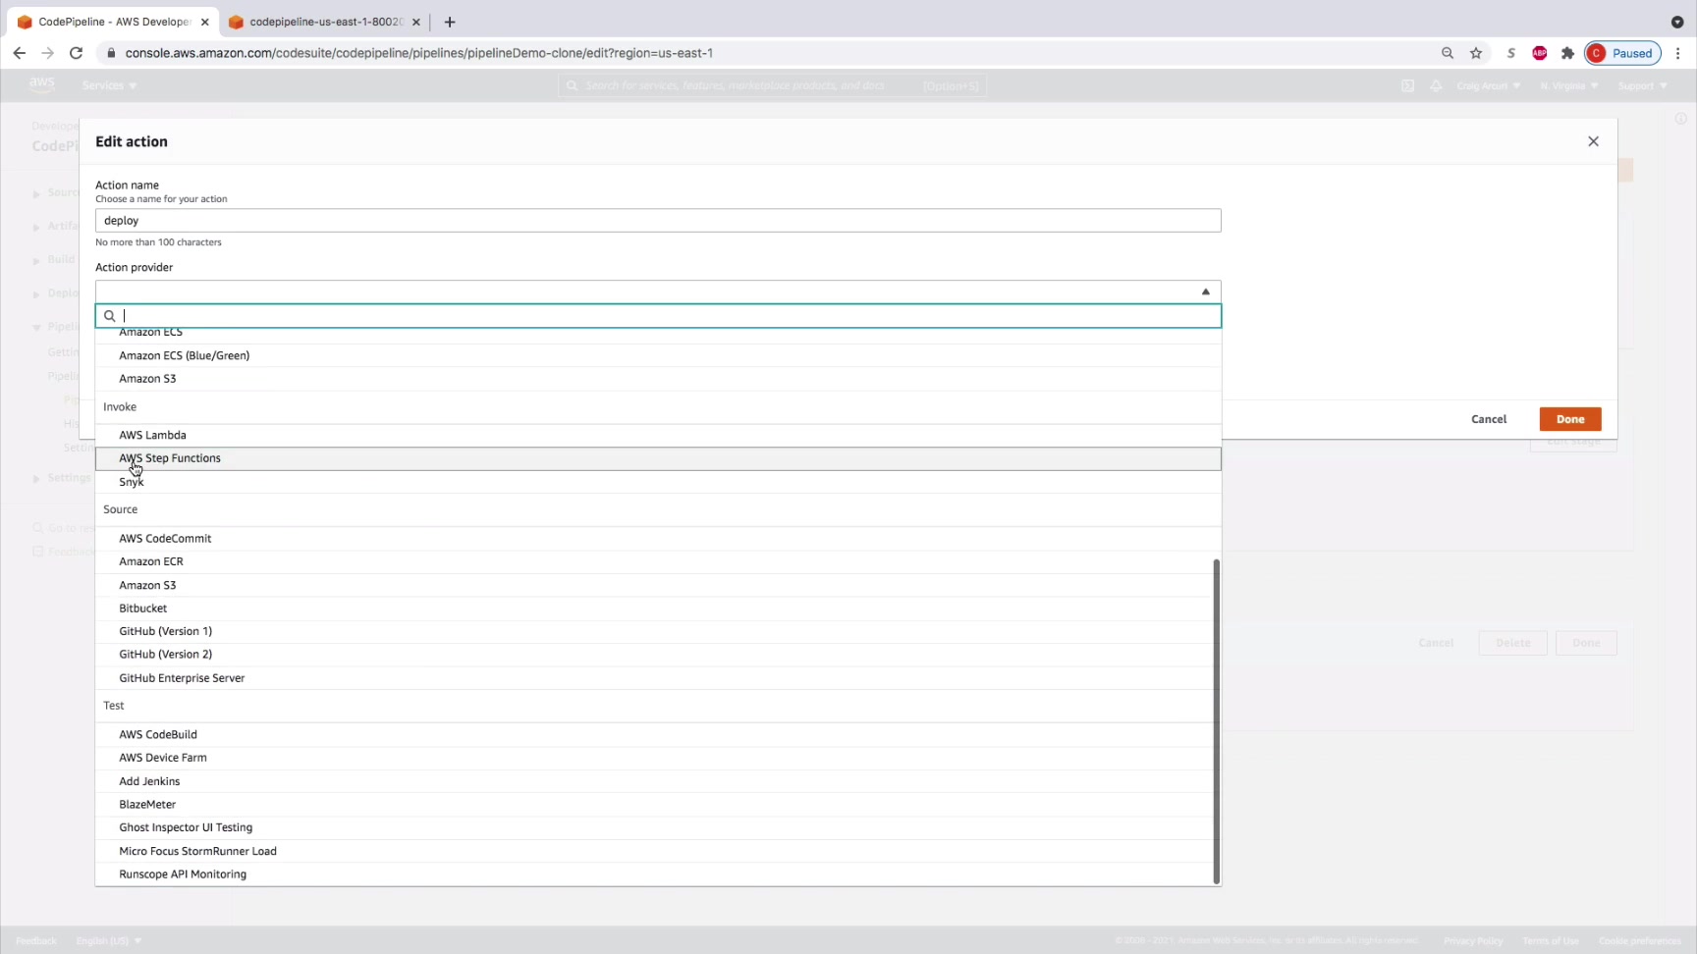Open the Paused profile button
The image size is (1697, 954).
(x=1622, y=53)
